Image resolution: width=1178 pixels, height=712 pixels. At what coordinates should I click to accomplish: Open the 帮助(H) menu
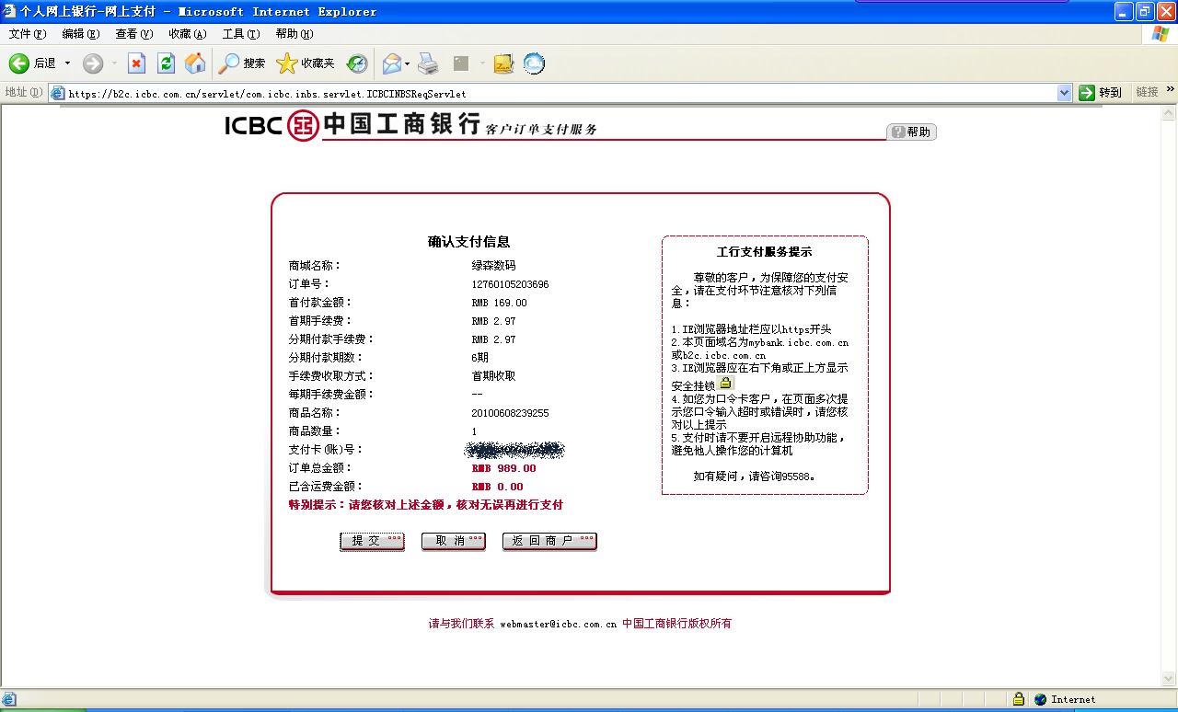click(x=294, y=34)
